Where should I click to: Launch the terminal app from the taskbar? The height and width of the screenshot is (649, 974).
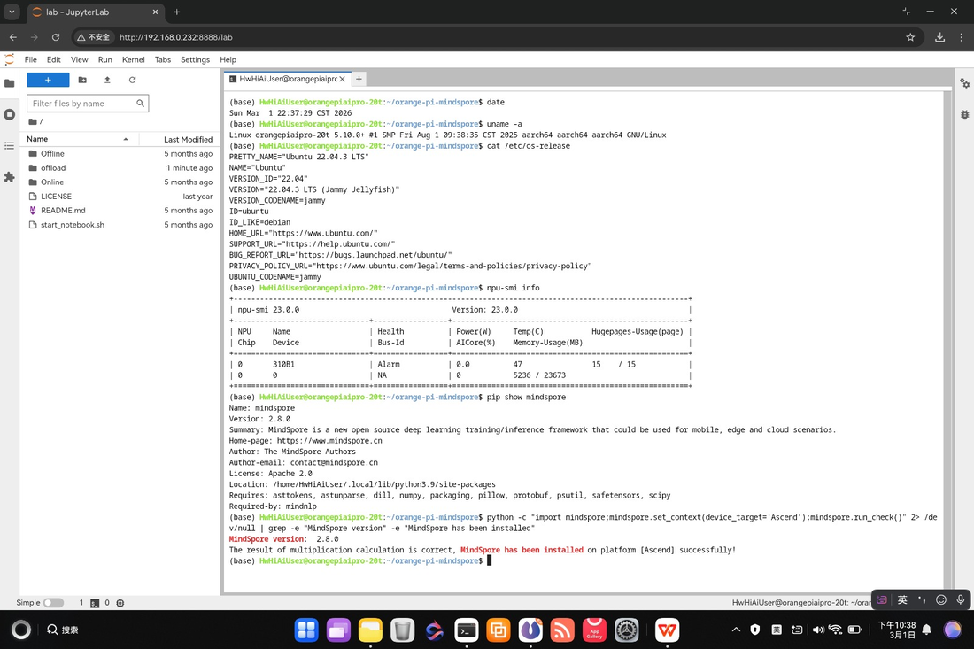click(x=467, y=630)
